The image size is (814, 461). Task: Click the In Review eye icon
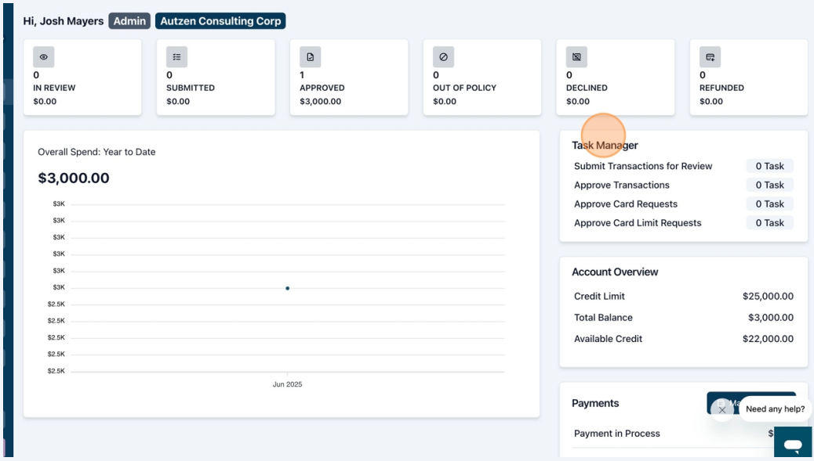[44, 57]
